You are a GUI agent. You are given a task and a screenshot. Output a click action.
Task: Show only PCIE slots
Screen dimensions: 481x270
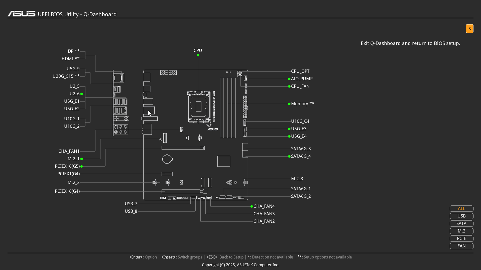(x=461, y=238)
